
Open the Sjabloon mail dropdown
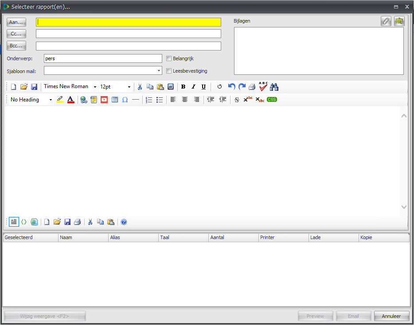coord(159,70)
